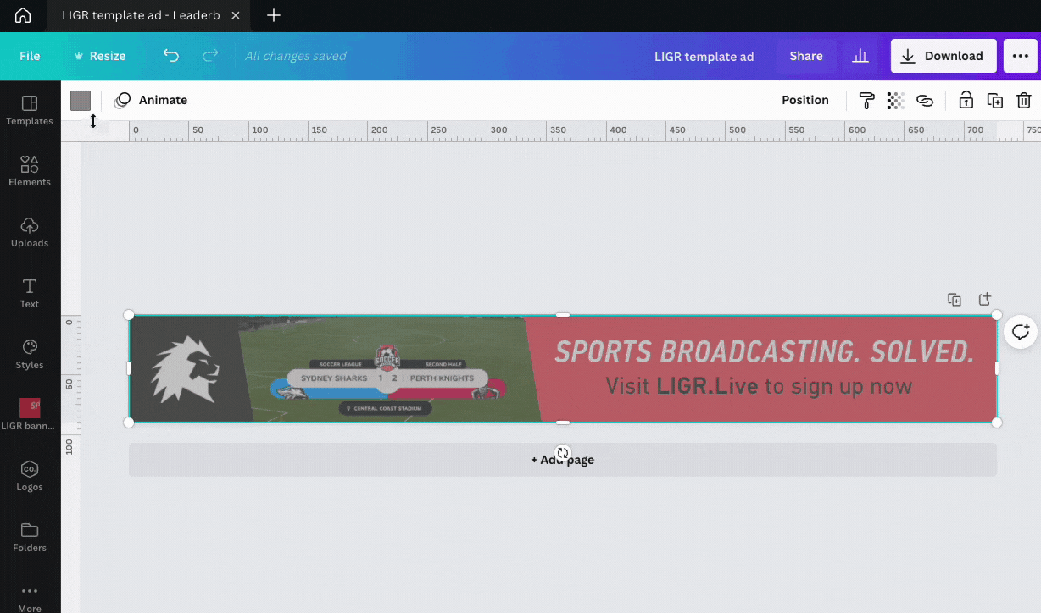Click the copy style paint roller icon
1041x613 pixels.
pos(866,101)
